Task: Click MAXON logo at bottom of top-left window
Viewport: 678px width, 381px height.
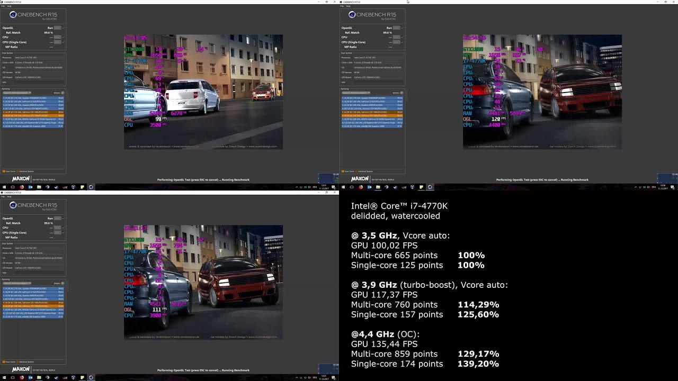Action: pyautogui.click(x=21, y=179)
